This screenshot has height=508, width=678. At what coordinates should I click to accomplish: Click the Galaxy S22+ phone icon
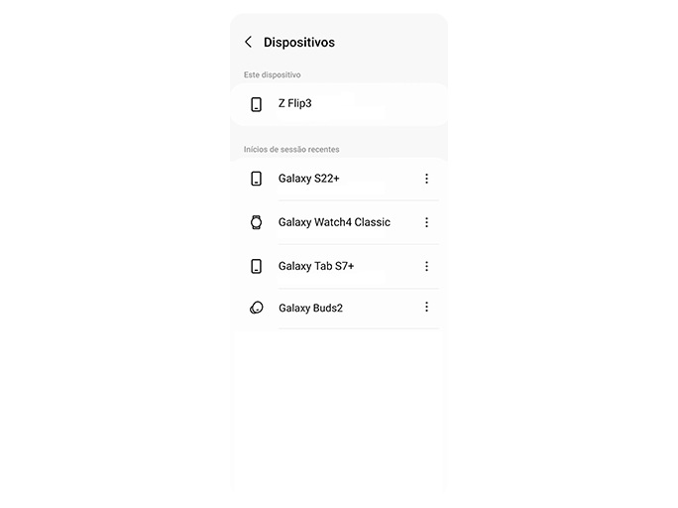[256, 179]
